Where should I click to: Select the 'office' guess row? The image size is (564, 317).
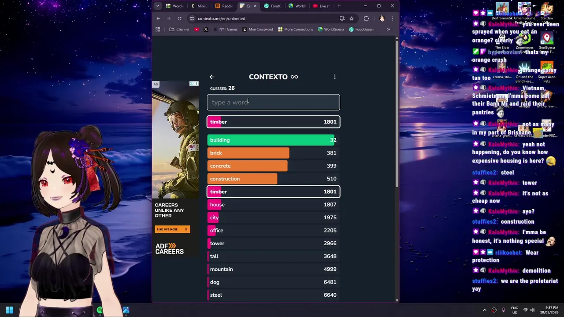(x=273, y=230)
